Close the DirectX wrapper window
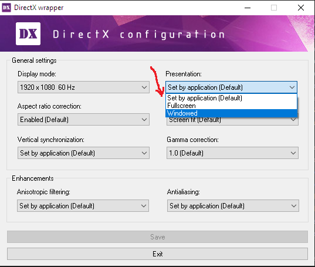The image size is (315, 267). click(301, 8)
